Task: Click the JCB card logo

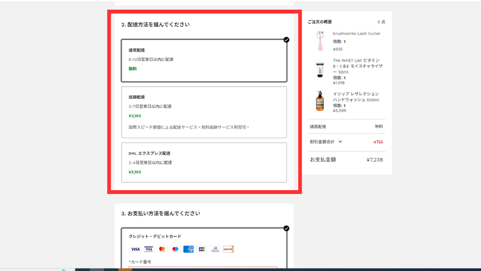Action: 202,249
